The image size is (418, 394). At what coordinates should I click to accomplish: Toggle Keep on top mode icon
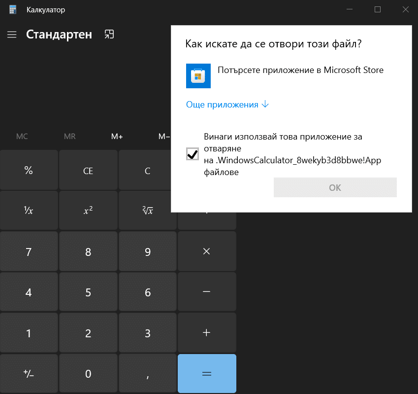(109, 35)
